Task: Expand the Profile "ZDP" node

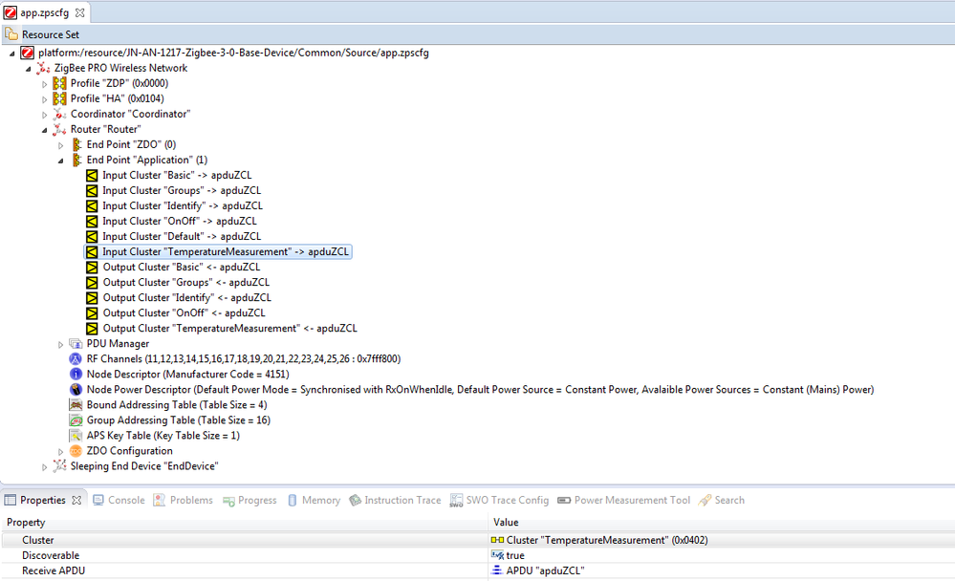Action: (x=45, y=84)
